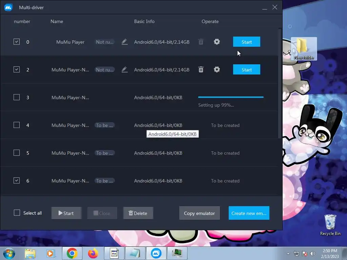Edit name of MuMu Player row 0

(125, 42)
